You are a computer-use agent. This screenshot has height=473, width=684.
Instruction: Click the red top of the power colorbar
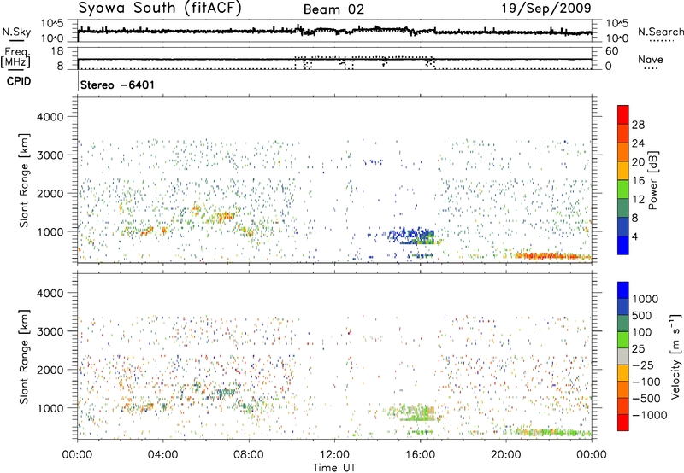click(x=623, y=115)
